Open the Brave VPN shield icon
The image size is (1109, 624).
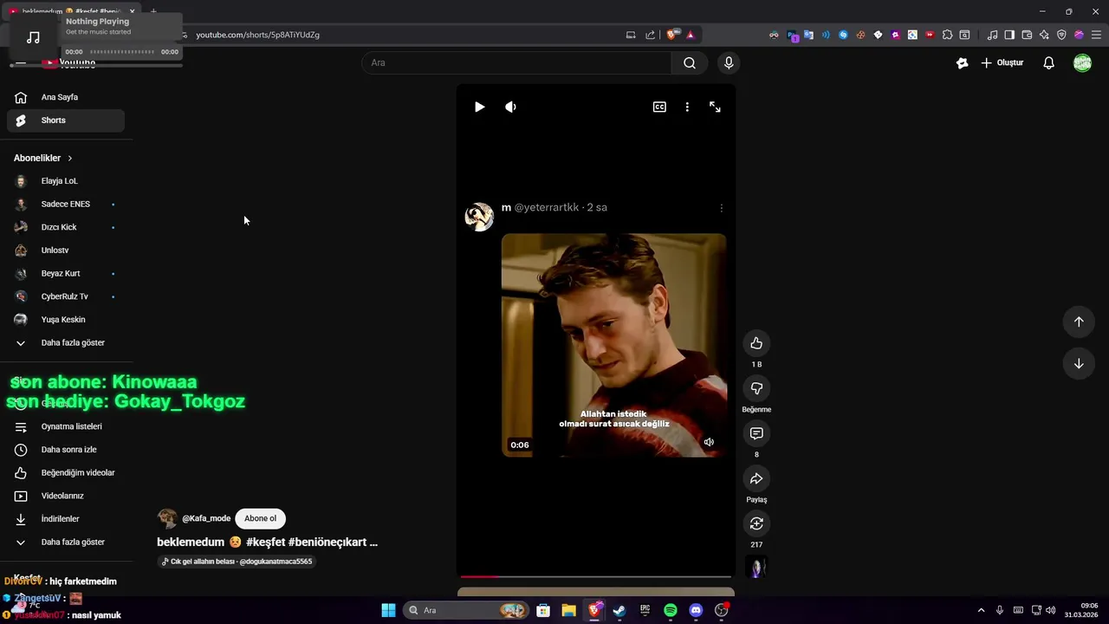click(1061, 35)
